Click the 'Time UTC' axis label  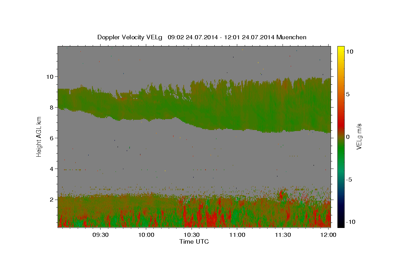click(x=194, y=242)
